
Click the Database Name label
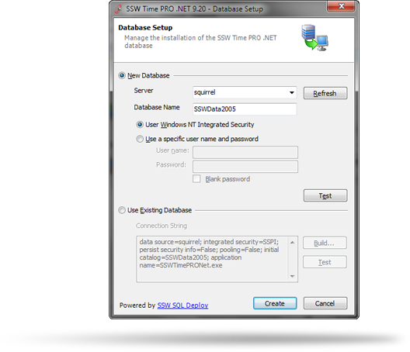tap(157, 107)
